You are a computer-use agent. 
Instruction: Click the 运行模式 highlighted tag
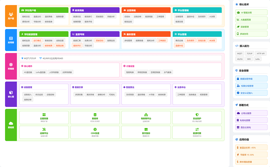coord(37,41)
